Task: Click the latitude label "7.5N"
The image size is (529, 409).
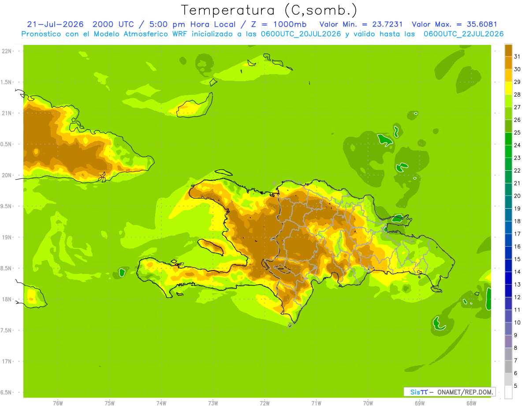Action: (7, 330)
